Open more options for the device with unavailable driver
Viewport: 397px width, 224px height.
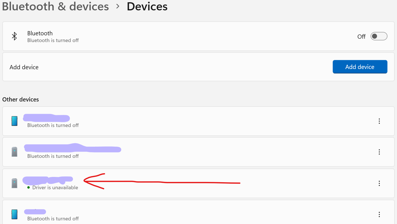[379, 183]
